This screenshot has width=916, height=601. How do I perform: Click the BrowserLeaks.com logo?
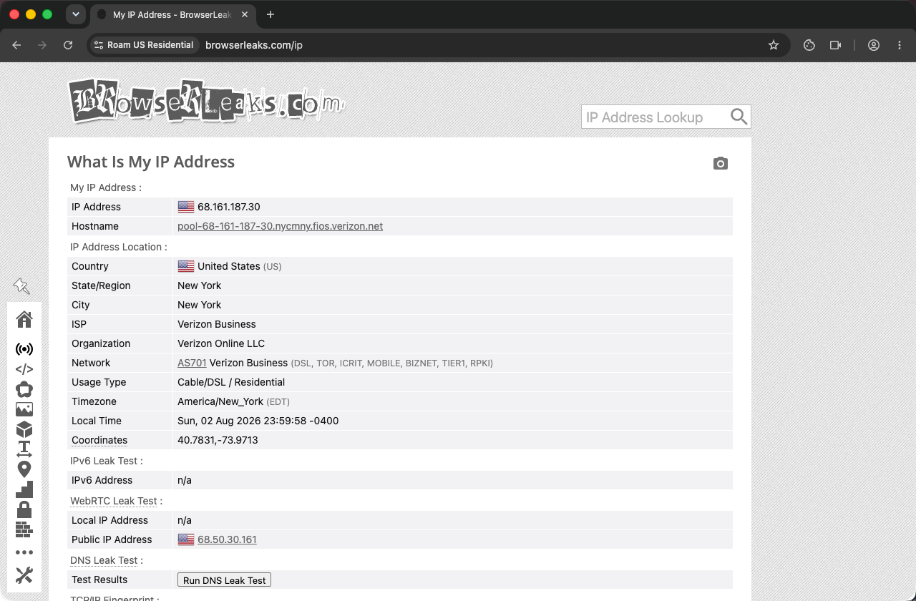coord(207,101)
